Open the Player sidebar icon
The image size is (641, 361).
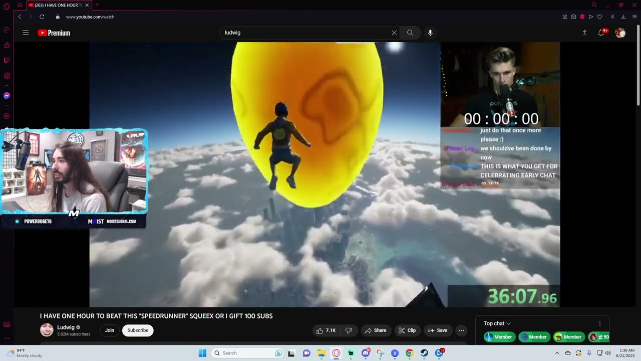(7, 116)
